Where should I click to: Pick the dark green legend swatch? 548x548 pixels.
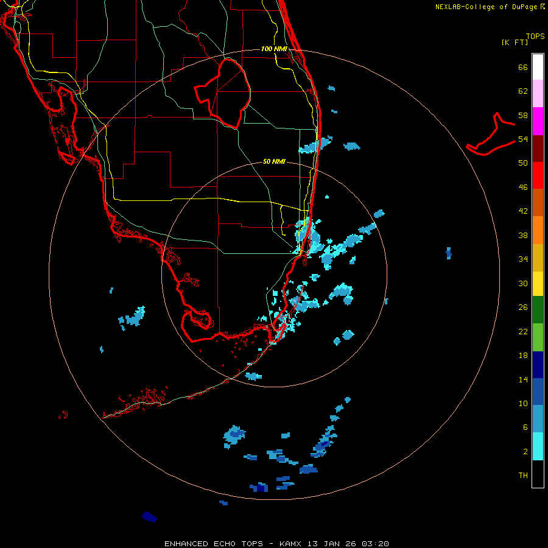coord(538,310)
